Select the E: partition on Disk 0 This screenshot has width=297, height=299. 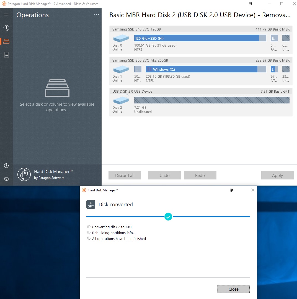coord(274,38)
